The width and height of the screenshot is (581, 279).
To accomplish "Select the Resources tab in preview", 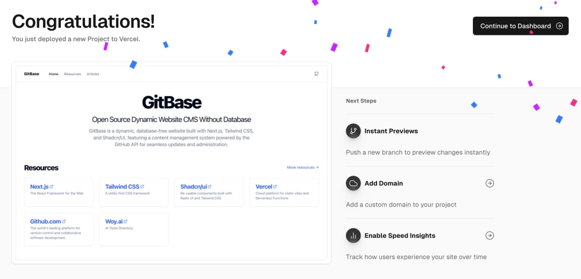I will [72, 74].
